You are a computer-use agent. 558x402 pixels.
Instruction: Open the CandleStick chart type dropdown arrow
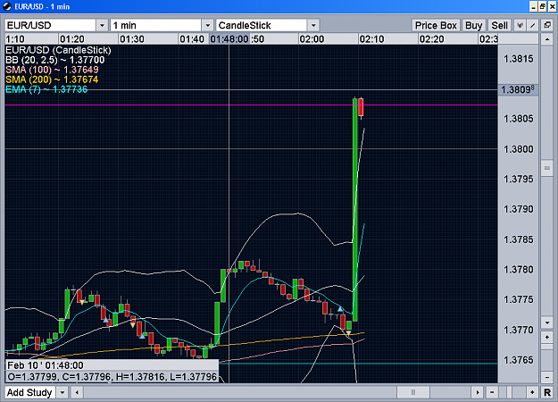tap(313, 25)
